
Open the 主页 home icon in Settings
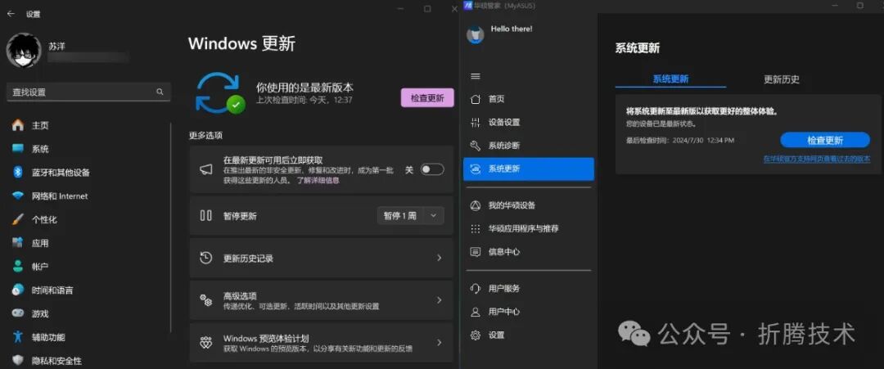click(x=18, y=125)
